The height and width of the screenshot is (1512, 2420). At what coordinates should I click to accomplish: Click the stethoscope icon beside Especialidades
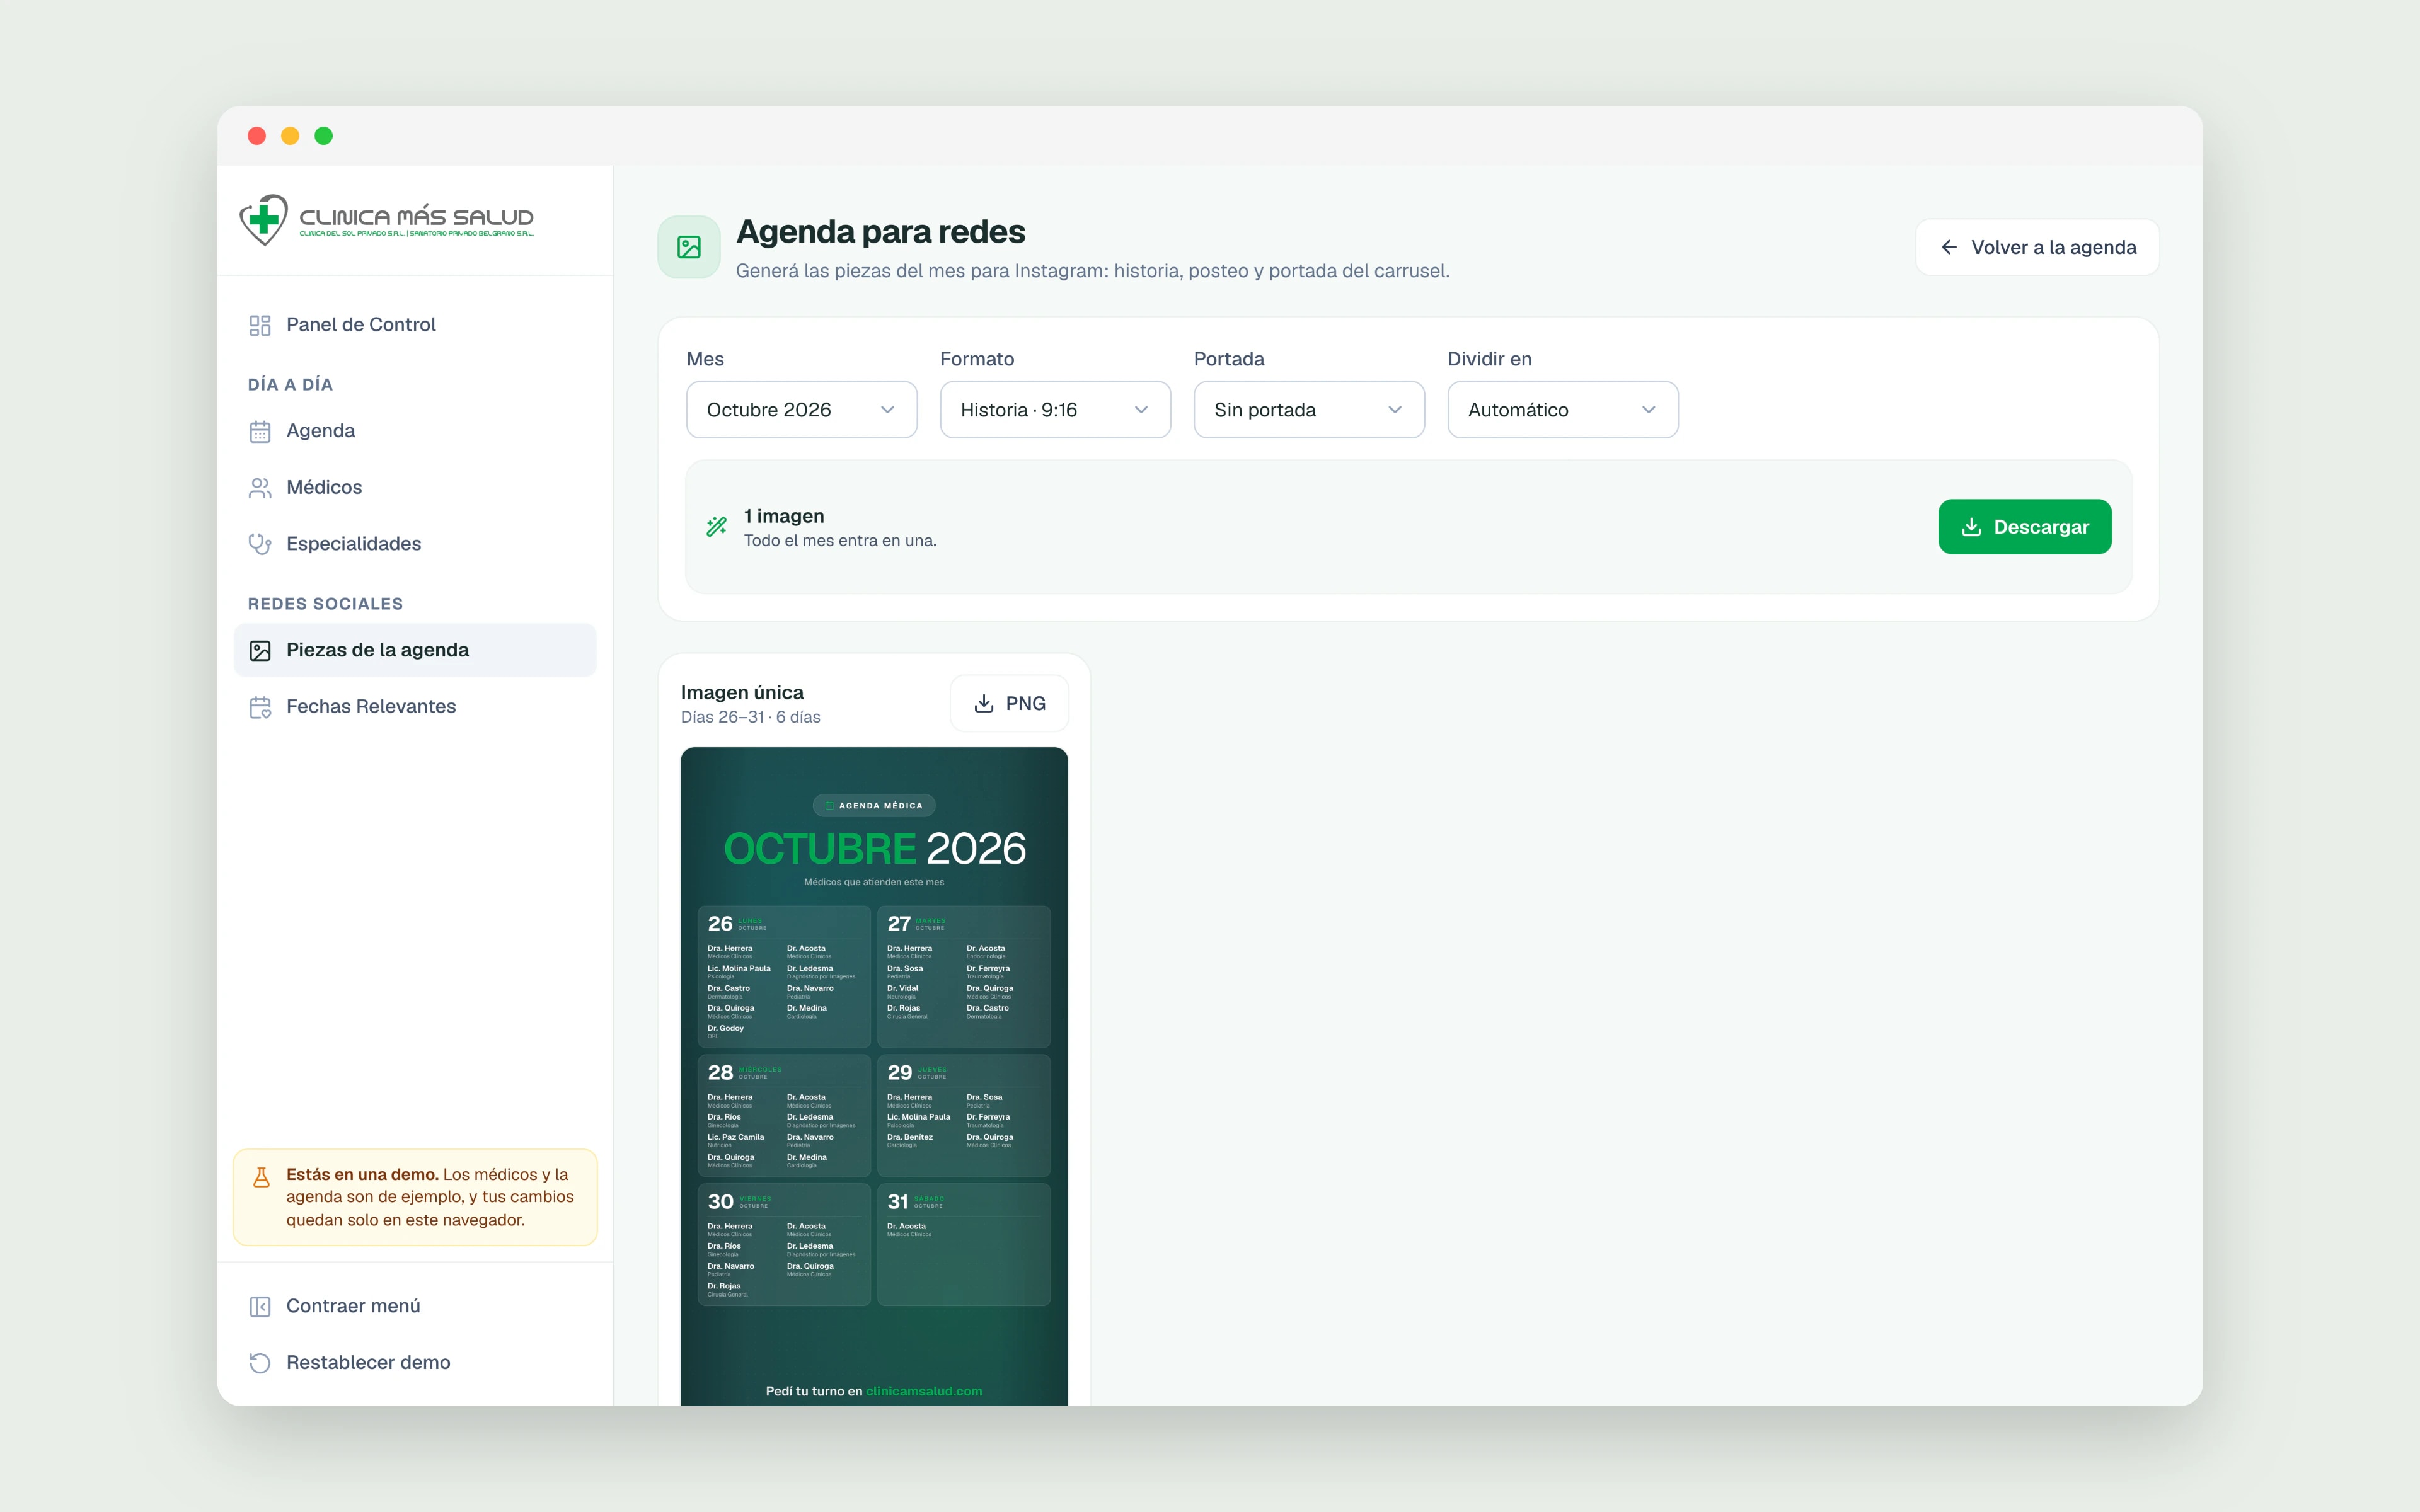[x=260, y=544]
